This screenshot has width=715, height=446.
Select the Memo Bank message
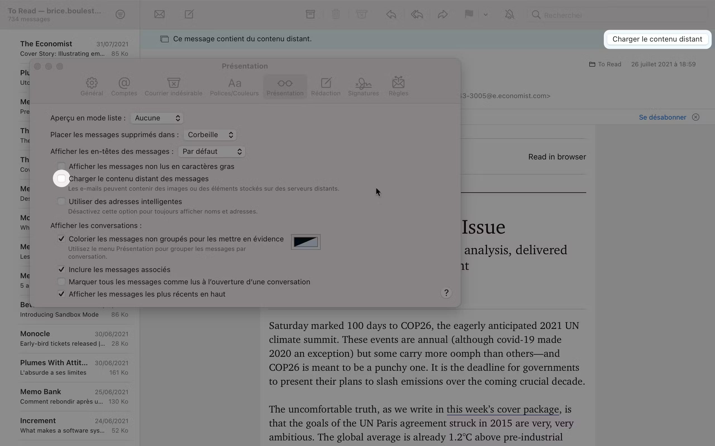[74, 396]
